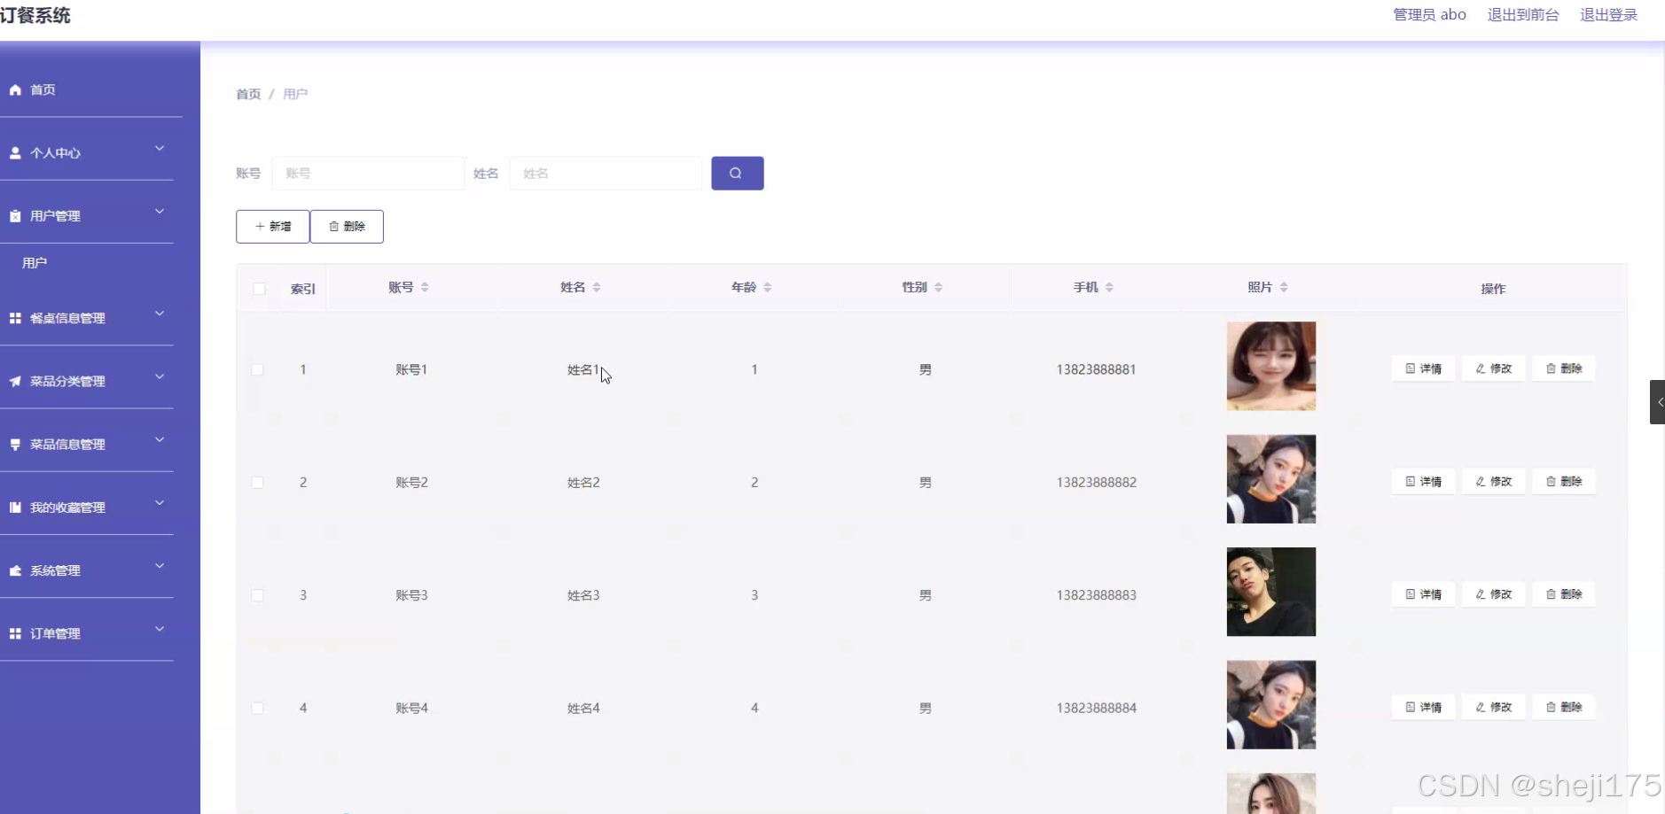
Task: Expand the 系统管理 chevron
Action: point(160,566)
